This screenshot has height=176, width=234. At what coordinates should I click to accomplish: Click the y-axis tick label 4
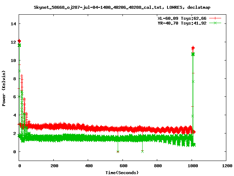(x=15, y=115)
